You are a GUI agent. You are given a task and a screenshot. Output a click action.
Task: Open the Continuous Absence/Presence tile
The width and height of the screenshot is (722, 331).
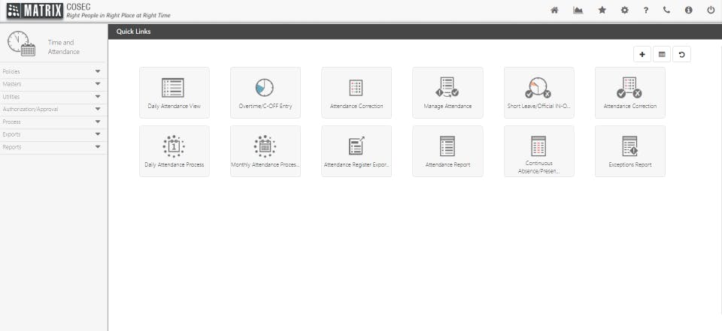pyautogui.click(x=538, y=152)
